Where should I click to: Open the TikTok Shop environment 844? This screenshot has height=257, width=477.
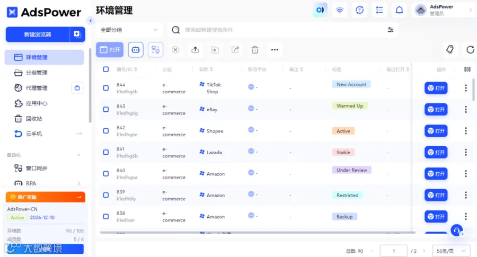point(436,88)
